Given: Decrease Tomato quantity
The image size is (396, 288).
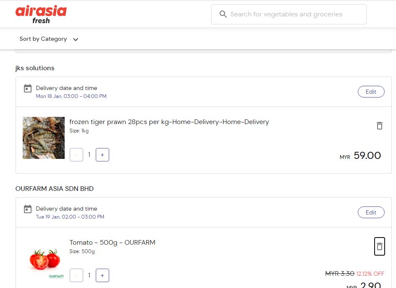Looking at the screenshot, I should 76,275.
